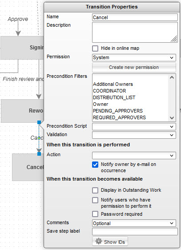The image size is (181, 250).
Task: Click the yellow midpoint handle of the Cancel transition
Action: click(x=39, y=138)
